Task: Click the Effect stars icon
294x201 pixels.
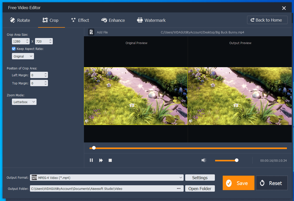Action: [x=73, y=20]
